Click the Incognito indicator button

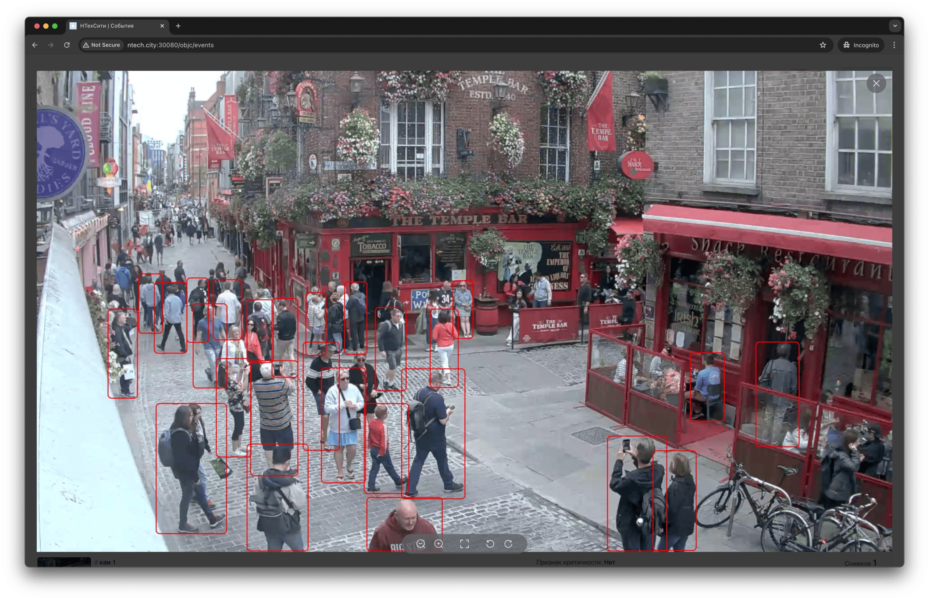pyautogui.click(x=861, y=45)
